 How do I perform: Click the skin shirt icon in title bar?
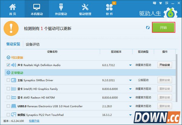pos(160,3)
